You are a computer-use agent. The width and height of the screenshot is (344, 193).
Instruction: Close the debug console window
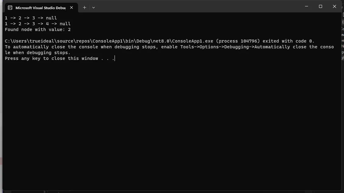334,6
